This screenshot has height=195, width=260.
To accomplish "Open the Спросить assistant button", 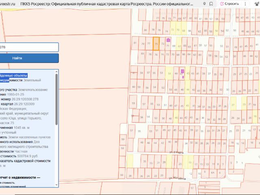I will [229, 4].
